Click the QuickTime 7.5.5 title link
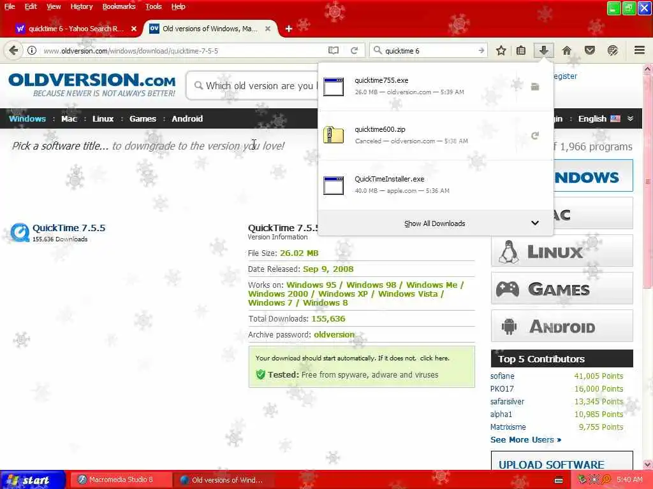The image size is (653, 489). (x=69, y=228)
